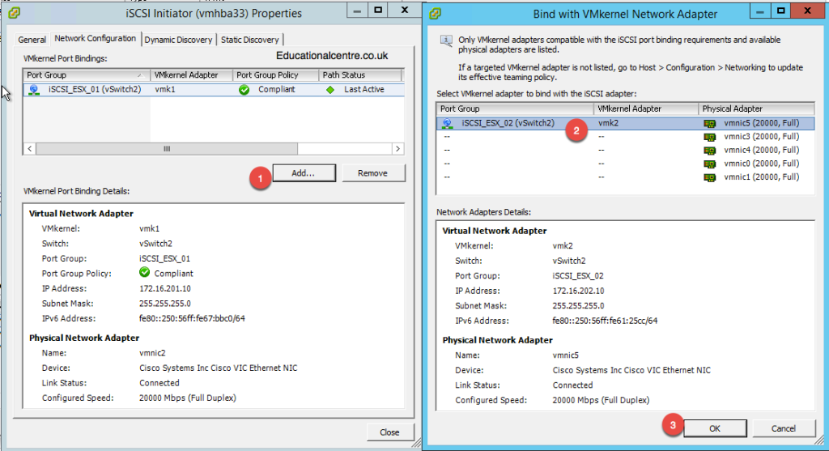Image resolution: width=829 pixels, height=451 pixels.
Task: Click Close in iSCSI Initiator Properties
Action: [389, 432]
